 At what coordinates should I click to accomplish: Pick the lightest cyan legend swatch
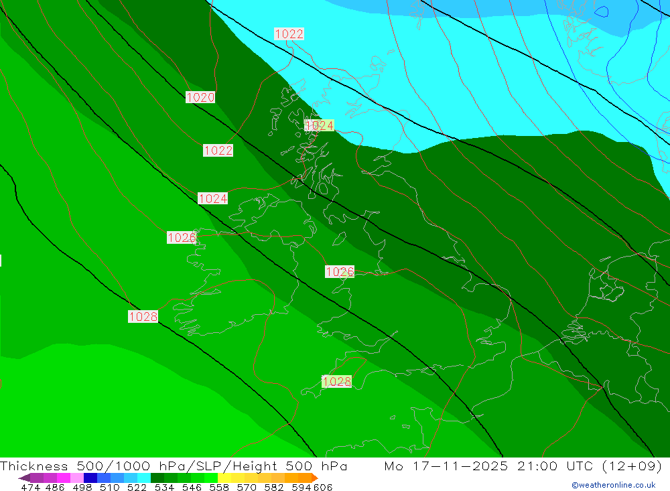144,478
